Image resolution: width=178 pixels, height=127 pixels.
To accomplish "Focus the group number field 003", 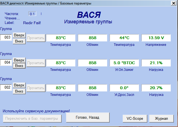I will [6, 37].
